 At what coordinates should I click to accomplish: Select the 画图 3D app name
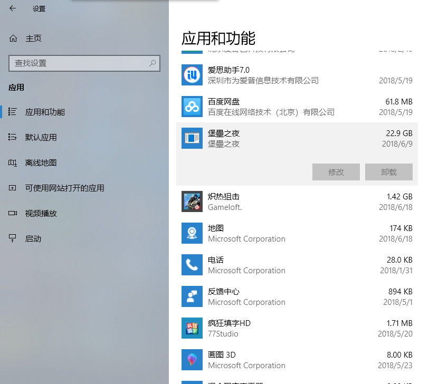(222, 354)
